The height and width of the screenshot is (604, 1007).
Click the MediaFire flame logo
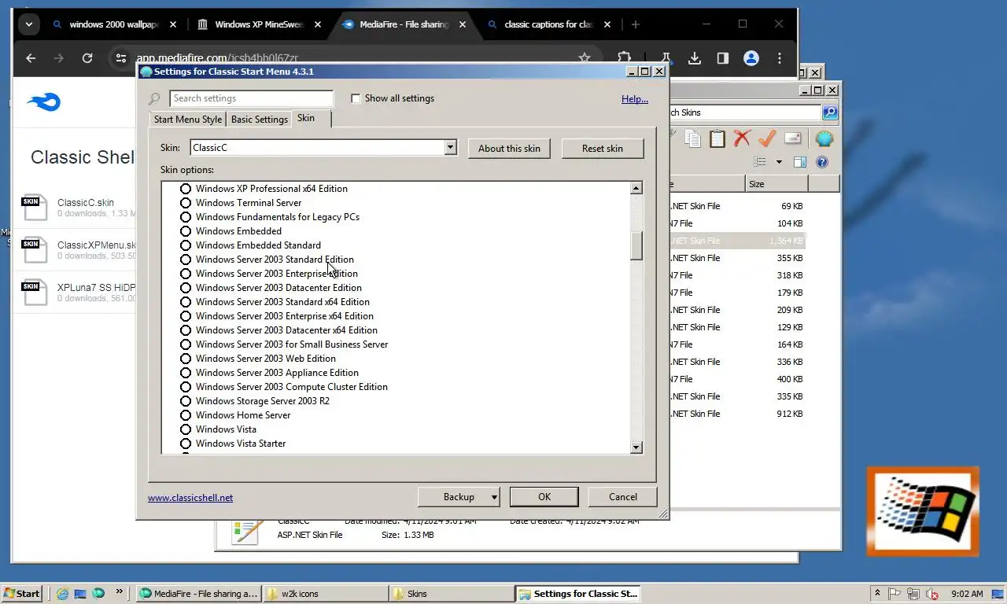[x=43, y=102]
